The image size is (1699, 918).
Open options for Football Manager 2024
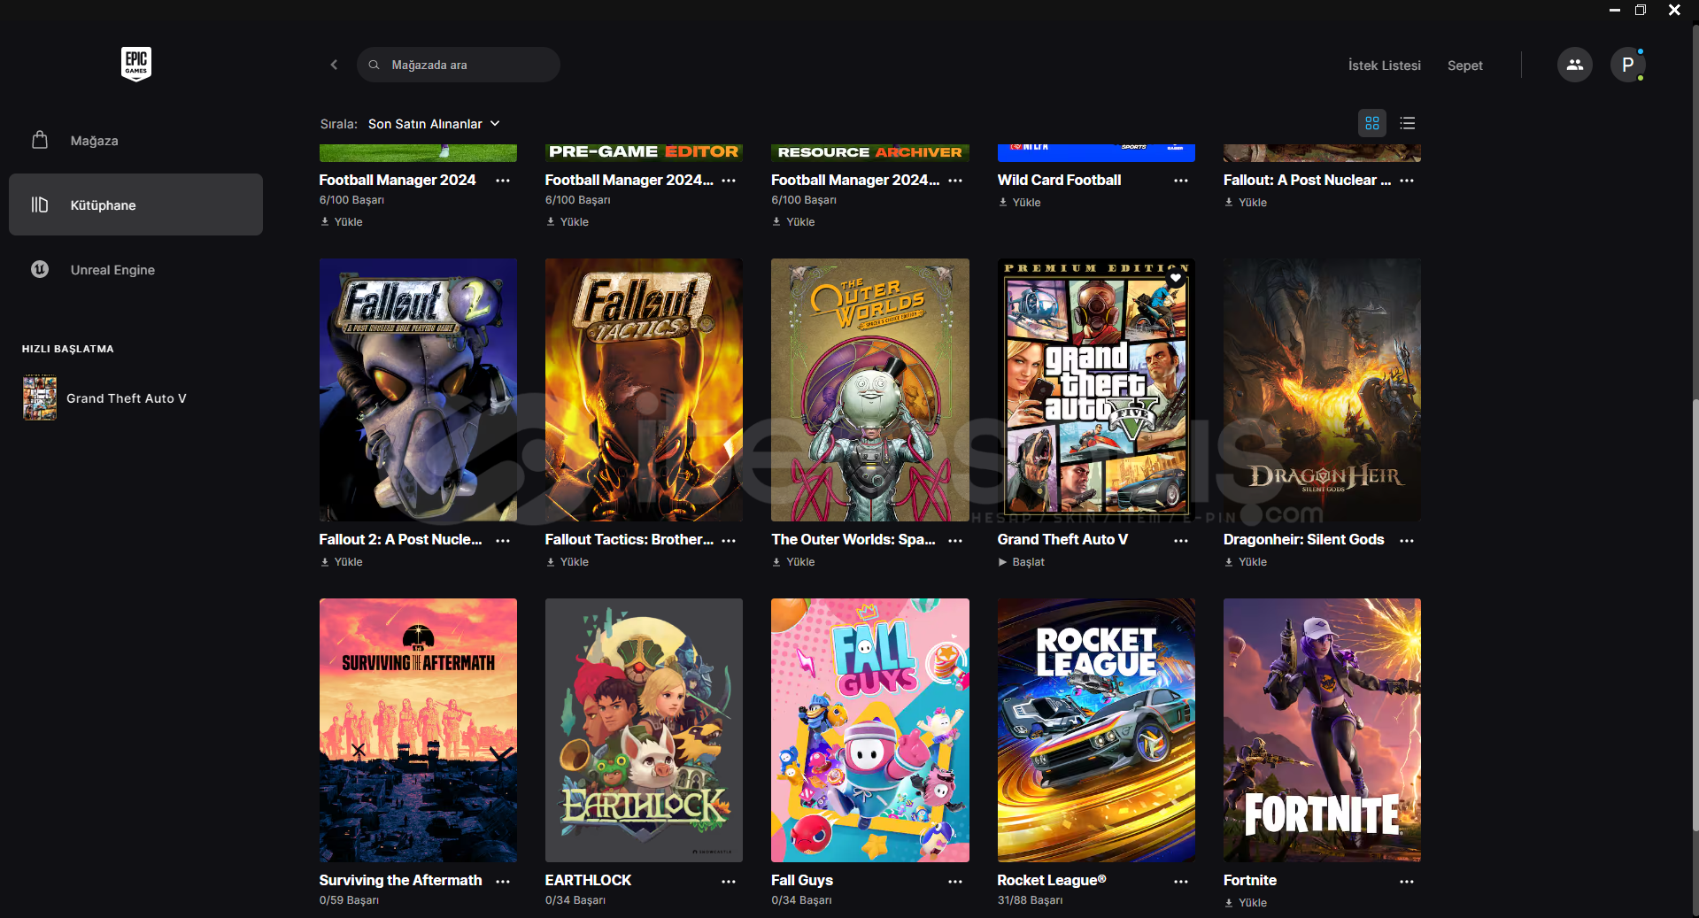click(503, 181)
